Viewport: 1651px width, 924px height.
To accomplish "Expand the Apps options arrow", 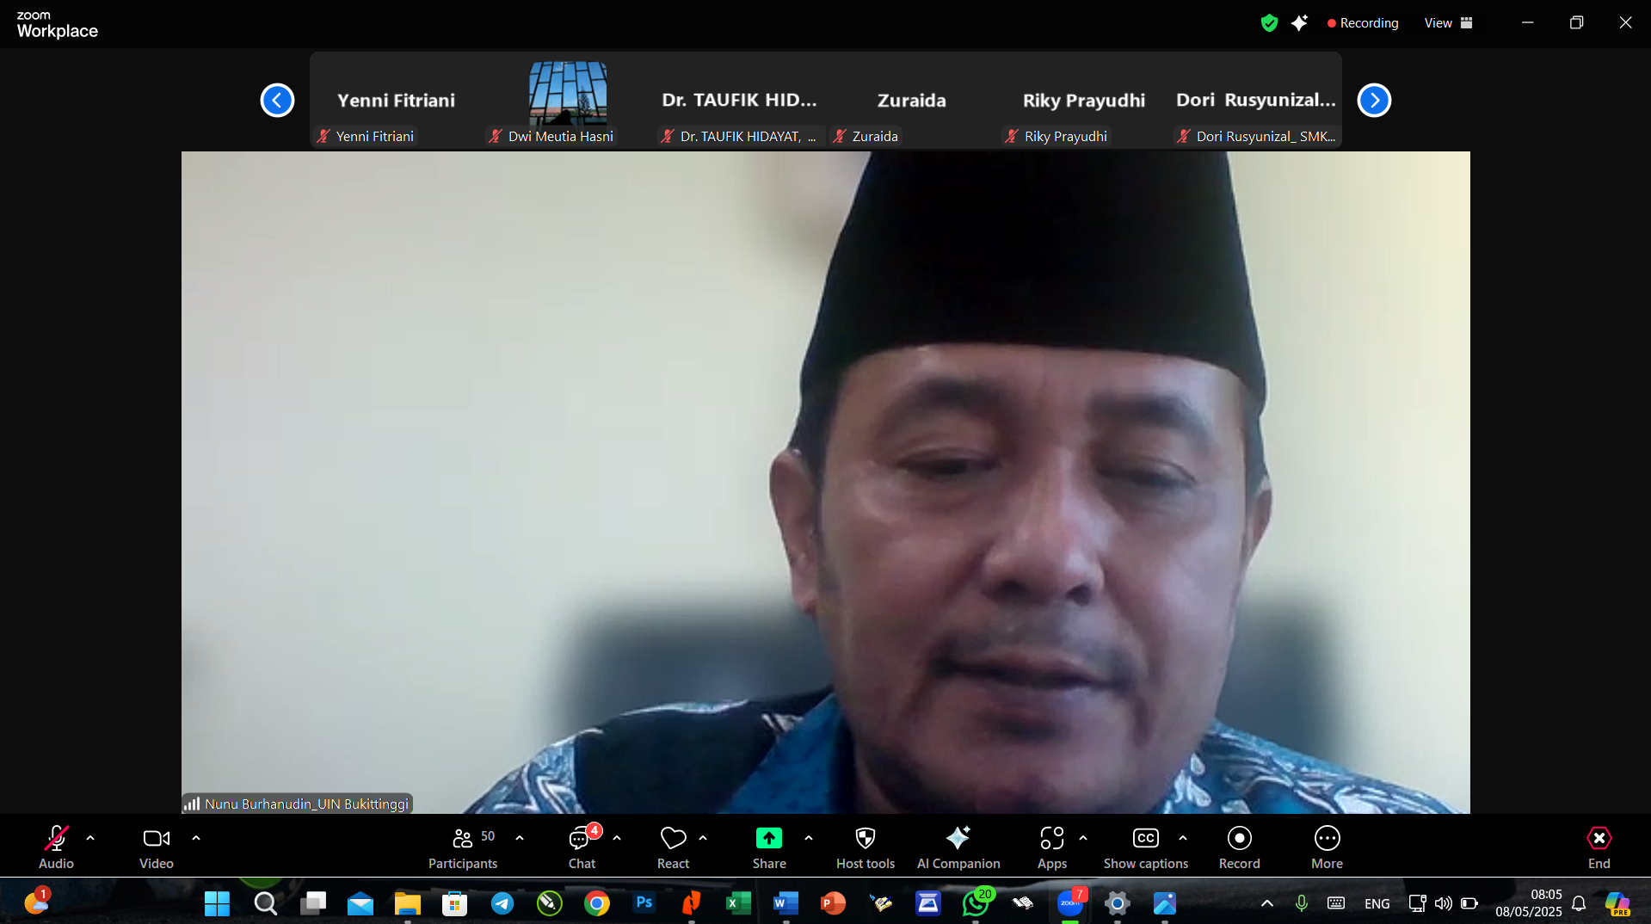I will [x=1083, y=838].
